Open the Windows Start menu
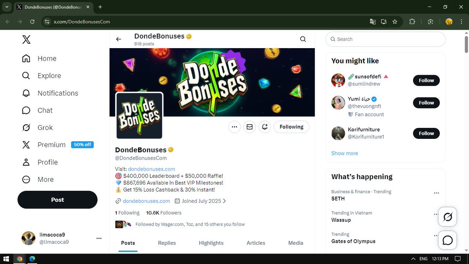Screen dimensions: 469x264 pyautogui.click(x=6, y=259)
